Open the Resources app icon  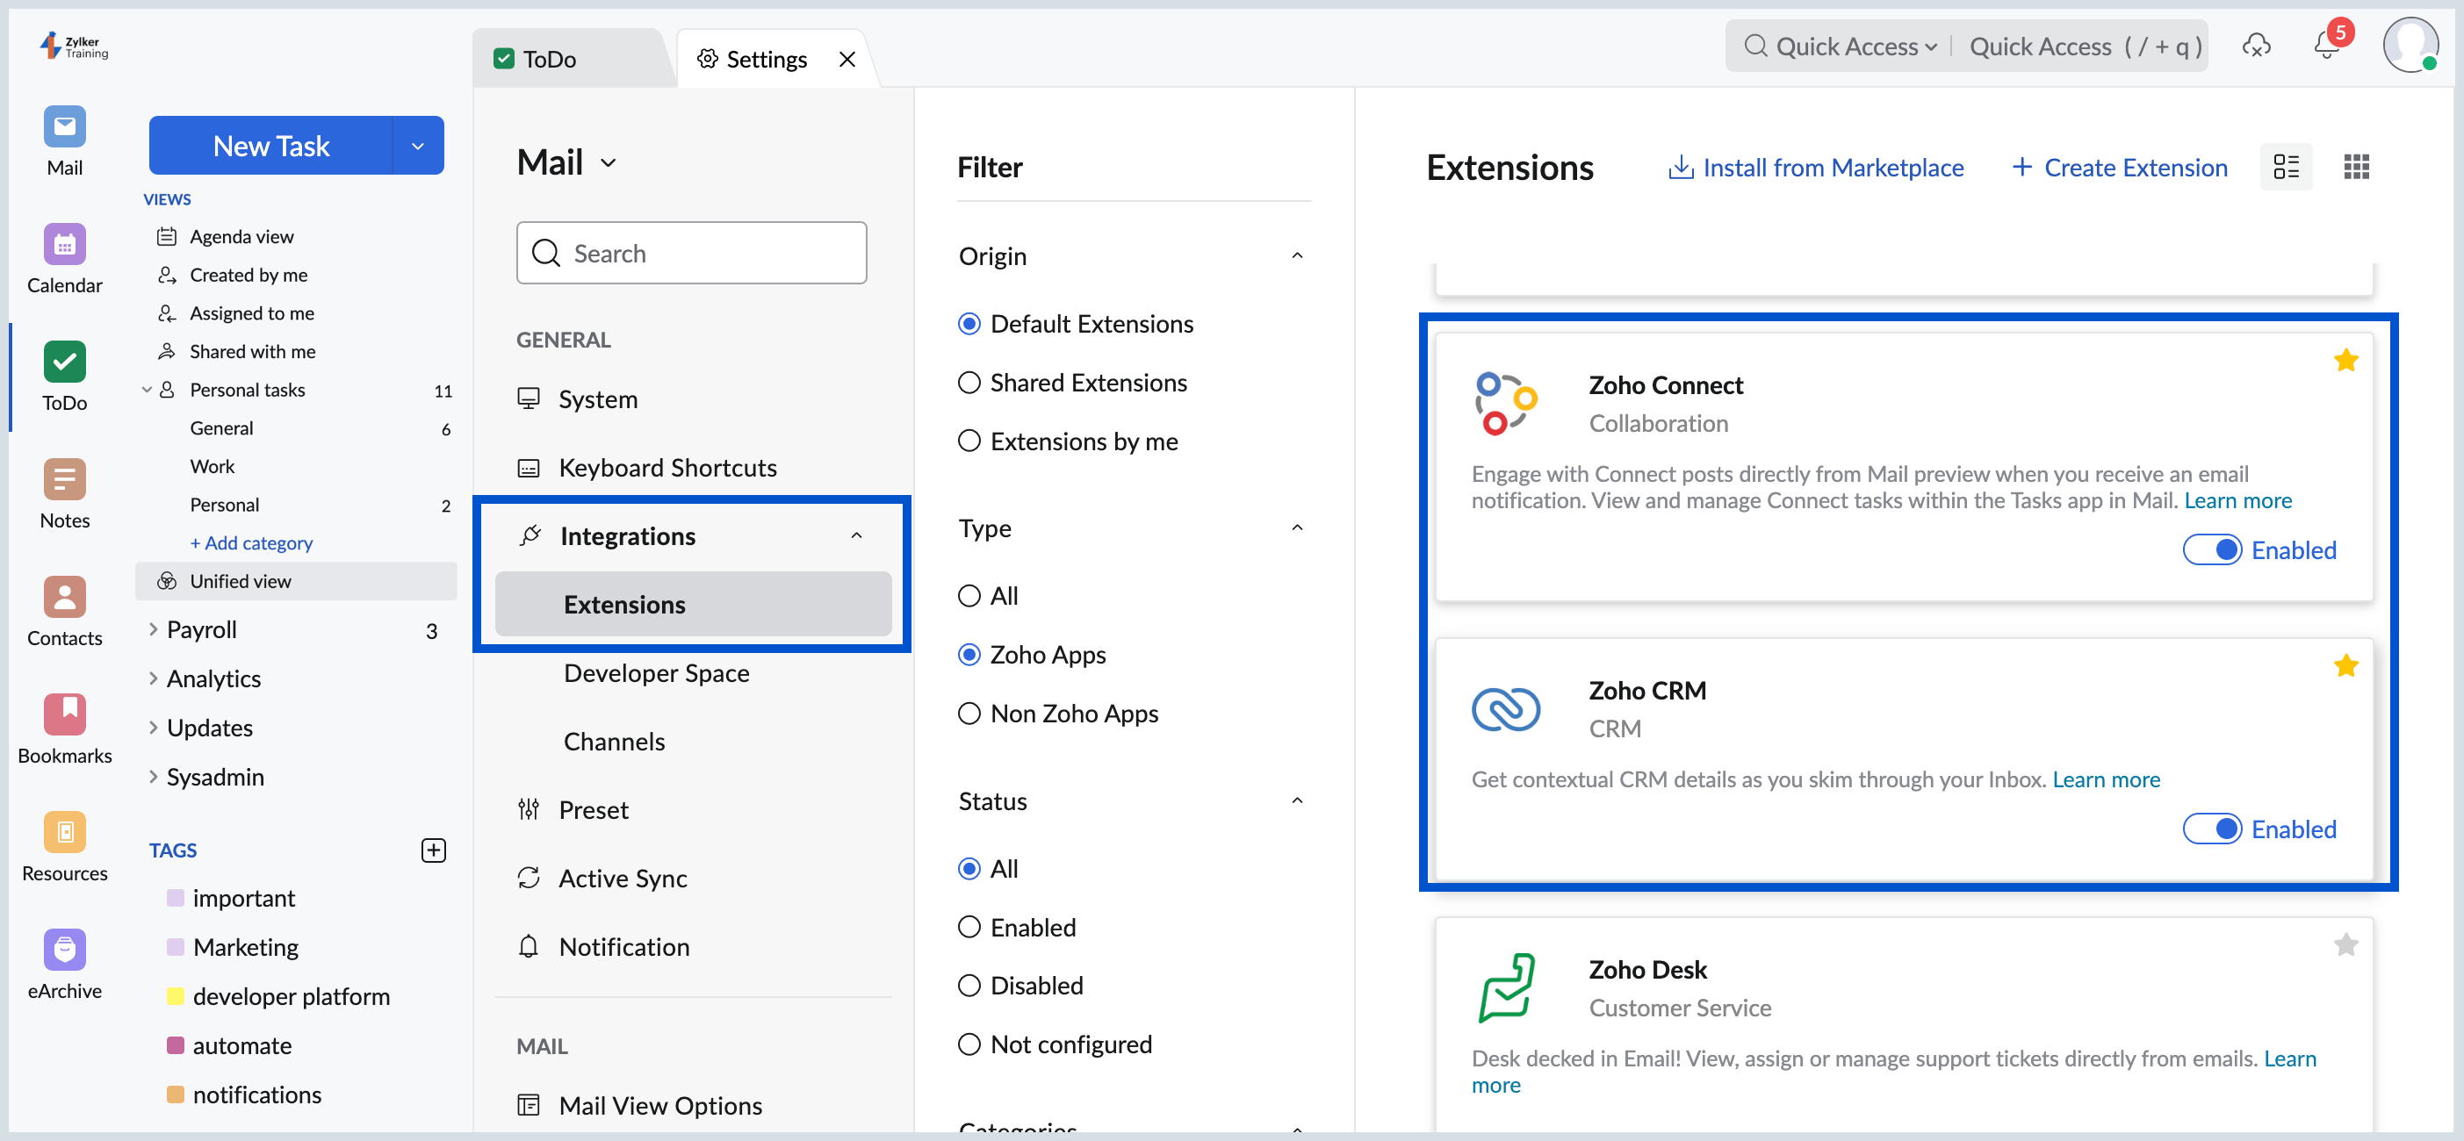click(x=64, y=832)
